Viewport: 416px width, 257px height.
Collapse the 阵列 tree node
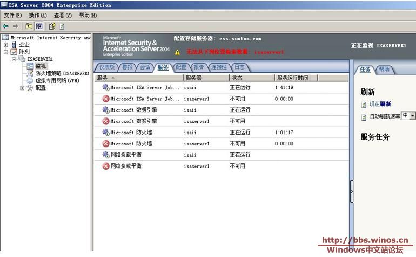coord(6,52)
